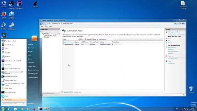Image resolution: width=197 pixels, height=111 pixels.
Task: Select Application Pools in Connections tree
Action: point(51,36)
